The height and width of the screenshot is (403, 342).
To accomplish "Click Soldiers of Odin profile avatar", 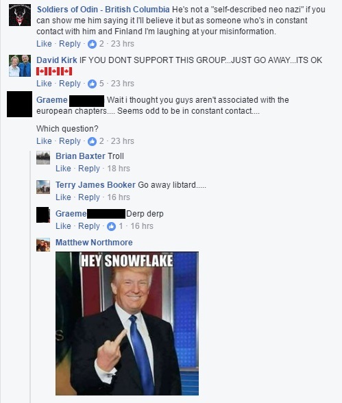I will [20, 15].
